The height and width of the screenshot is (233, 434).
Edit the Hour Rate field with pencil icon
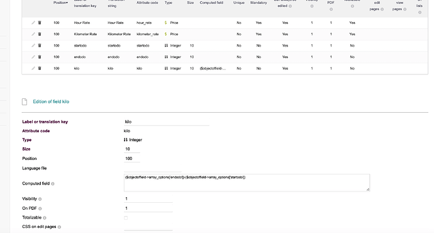tap(33, 23)
